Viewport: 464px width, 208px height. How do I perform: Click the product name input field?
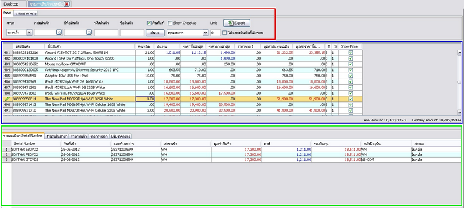132,33
